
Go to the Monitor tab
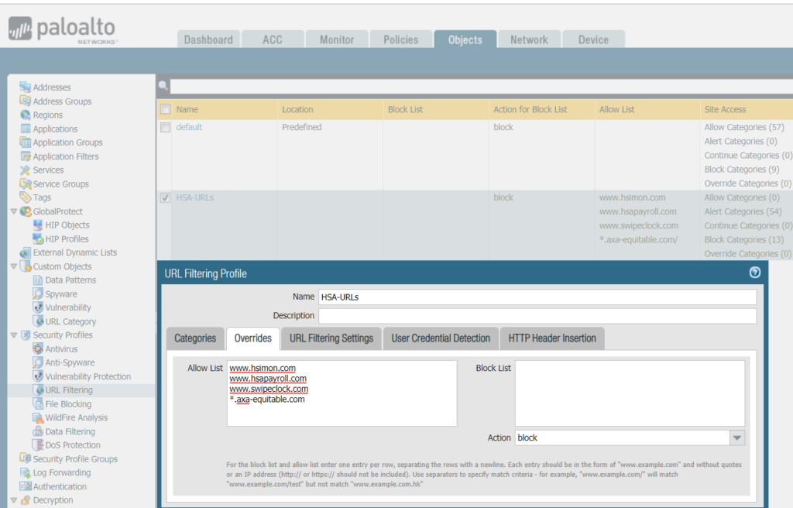pyautogui.click(x=337, y=39)
